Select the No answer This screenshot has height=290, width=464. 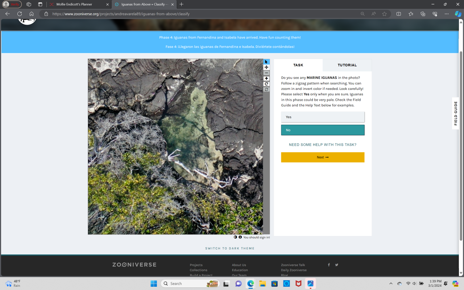click(323, 130)
